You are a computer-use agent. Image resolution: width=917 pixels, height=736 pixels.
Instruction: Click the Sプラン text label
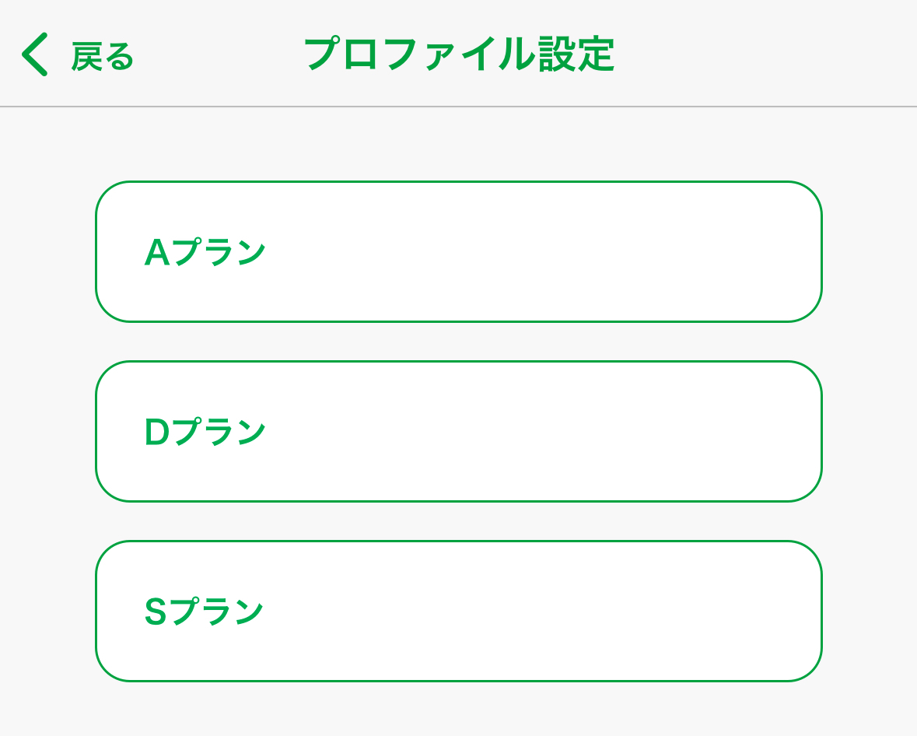click(x=205, y=612)
